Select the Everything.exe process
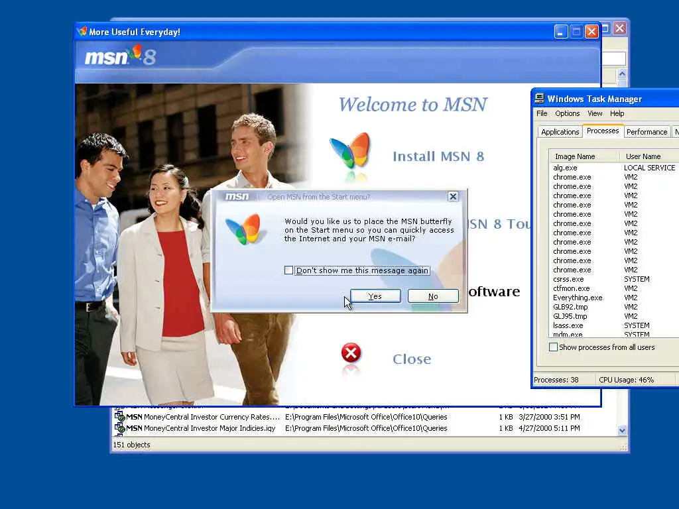679x509 pixels. coord(578,298)
